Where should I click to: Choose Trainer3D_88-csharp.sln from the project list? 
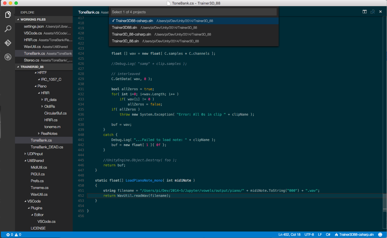pyautogui.click(x=194, y=34)
